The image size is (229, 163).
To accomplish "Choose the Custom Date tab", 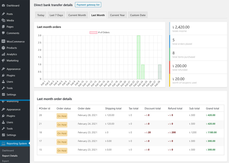I will (138, 15).
